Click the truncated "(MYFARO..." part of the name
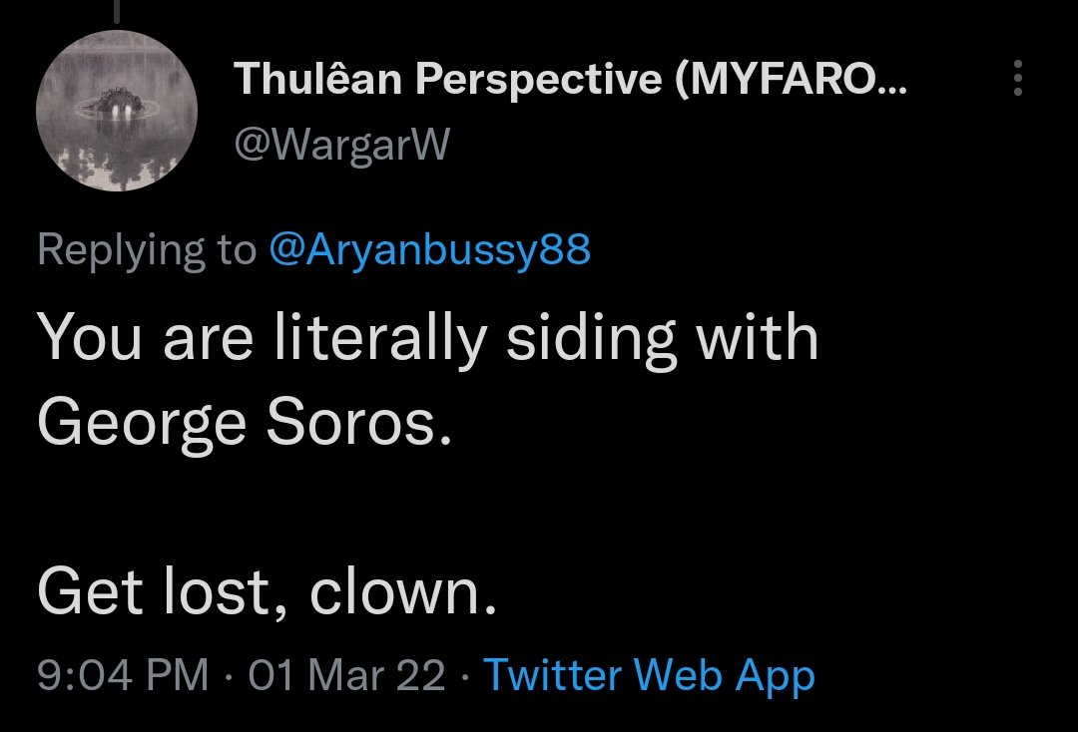The height and width of the screenshot is (732, 1078). pyautogui.click(x=792, y=80)
